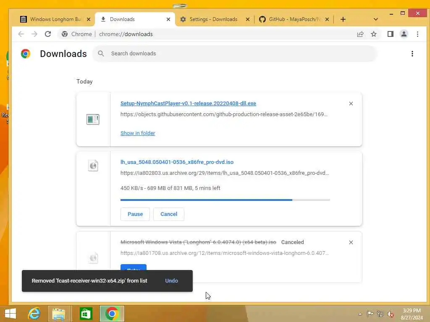Switch to the GitHub - MayaPosch tab
The height and width of the screenshot is (322, 430).
[294, 19]
